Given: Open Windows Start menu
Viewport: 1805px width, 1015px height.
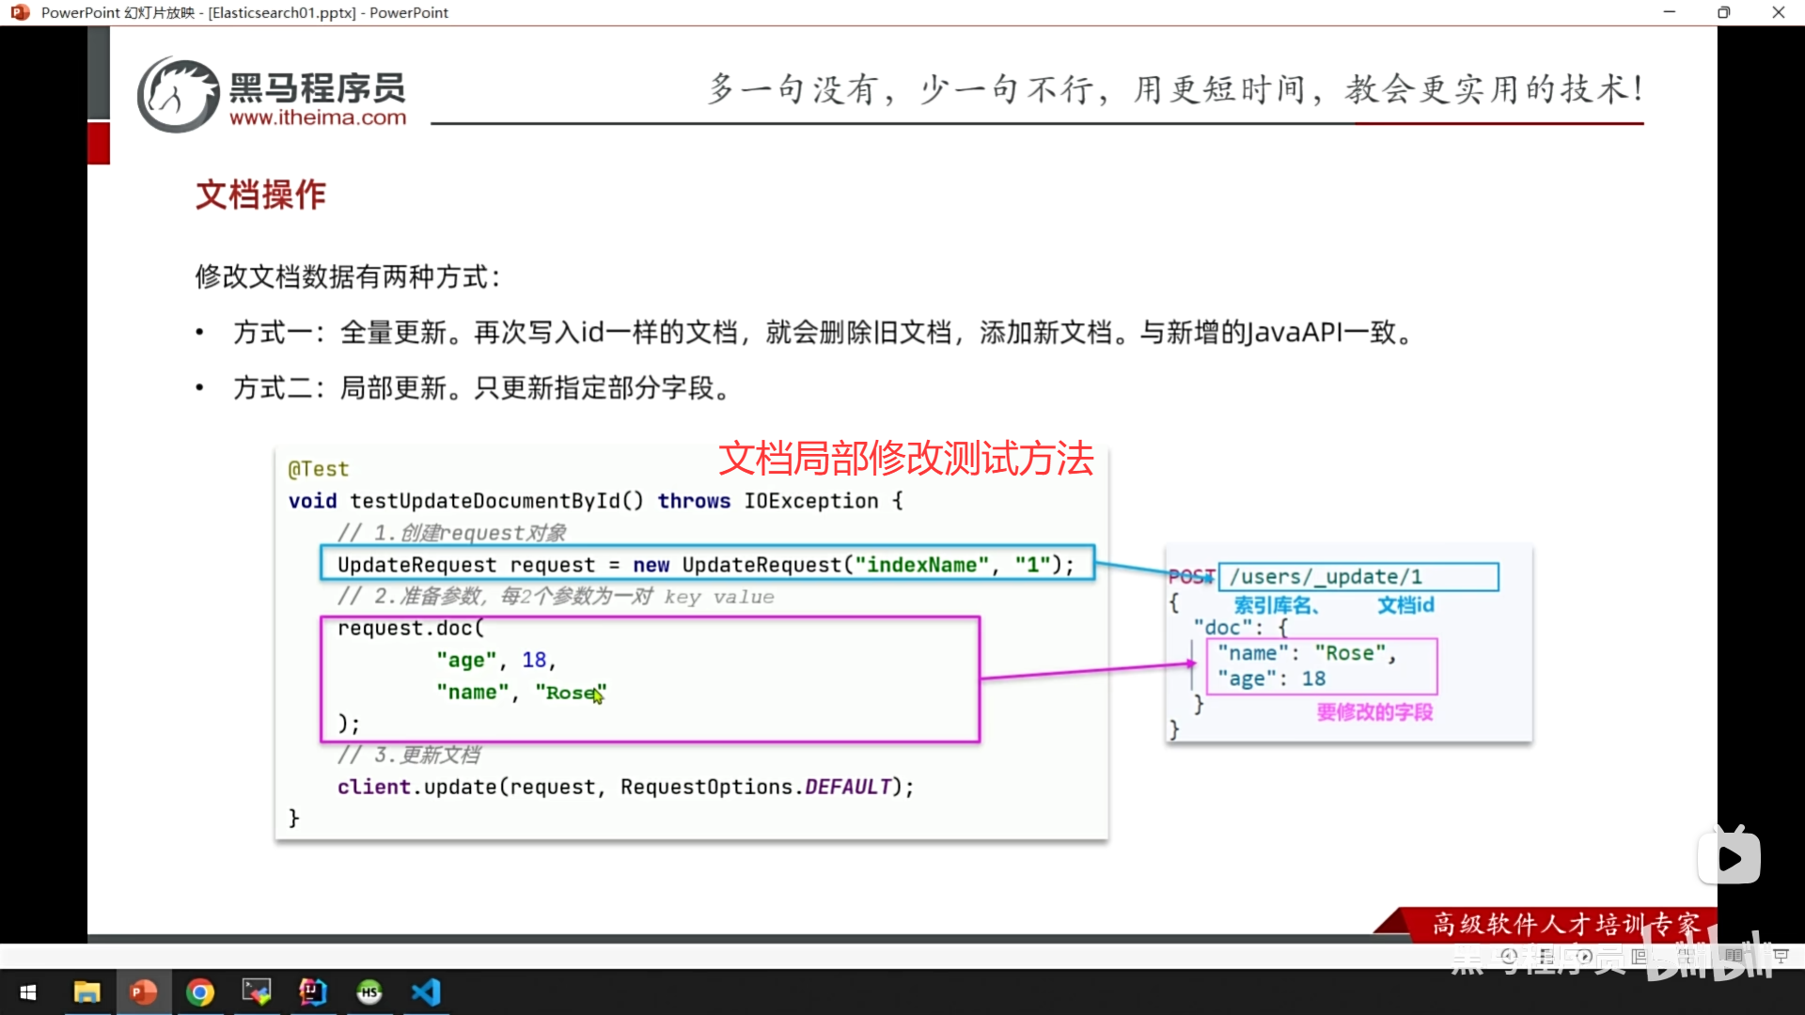Looking at the screenshot, I should (x=28, y=992).
